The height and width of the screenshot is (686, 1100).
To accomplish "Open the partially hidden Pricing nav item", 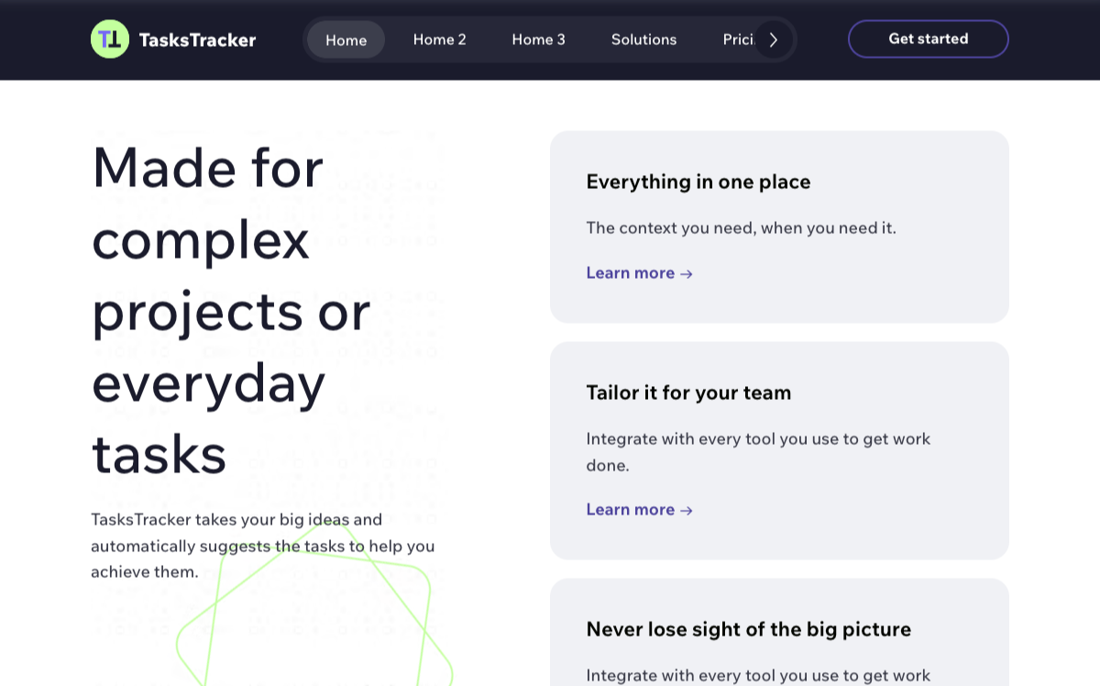I will (x=738, y=39).
